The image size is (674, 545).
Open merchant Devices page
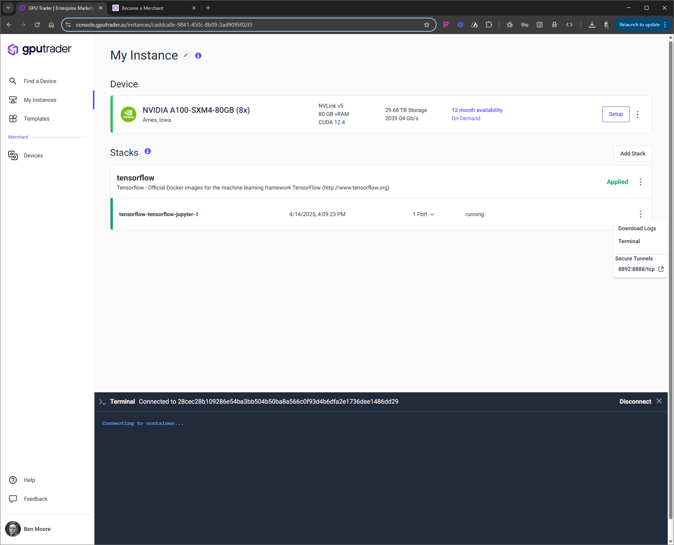(x=33, y=155)
